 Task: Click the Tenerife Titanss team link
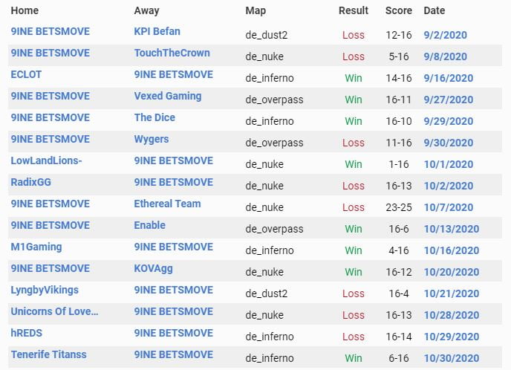(x=48, y=355)
